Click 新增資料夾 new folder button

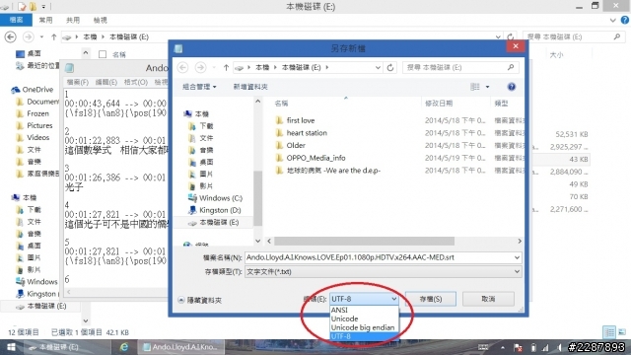(250, 87)
